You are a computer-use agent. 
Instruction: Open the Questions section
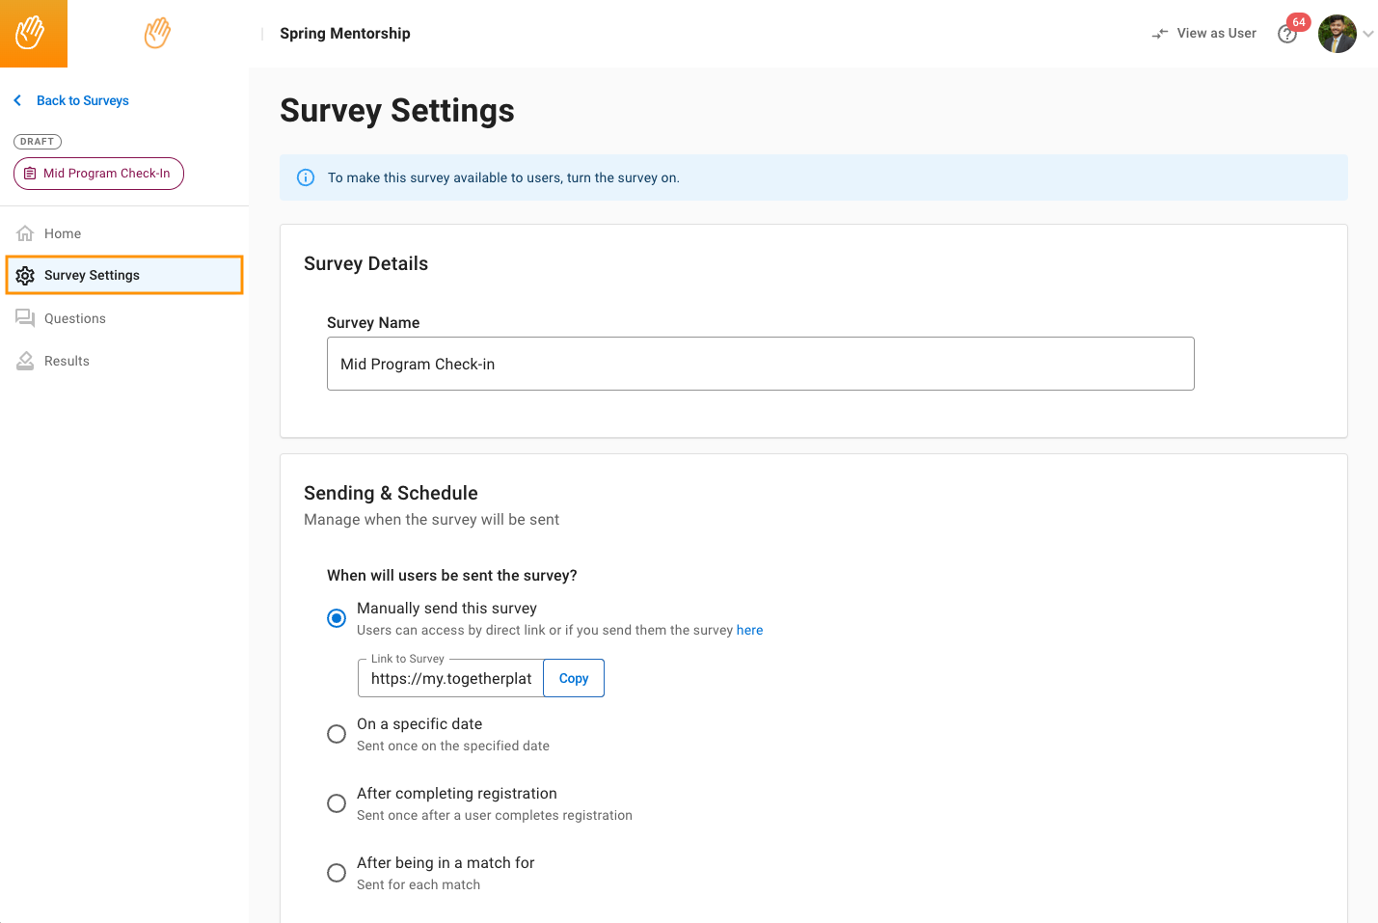[74, 318]
